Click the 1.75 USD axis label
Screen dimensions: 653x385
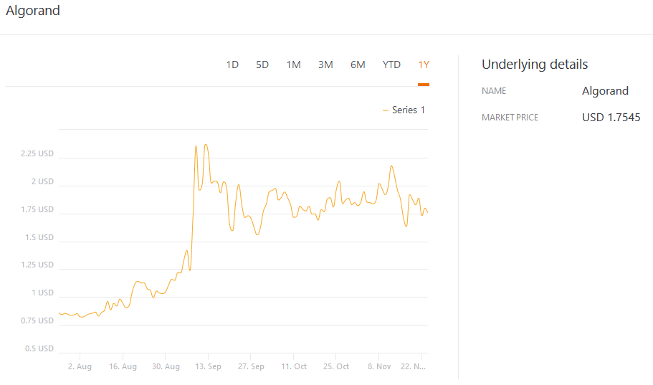coord(37,209)
